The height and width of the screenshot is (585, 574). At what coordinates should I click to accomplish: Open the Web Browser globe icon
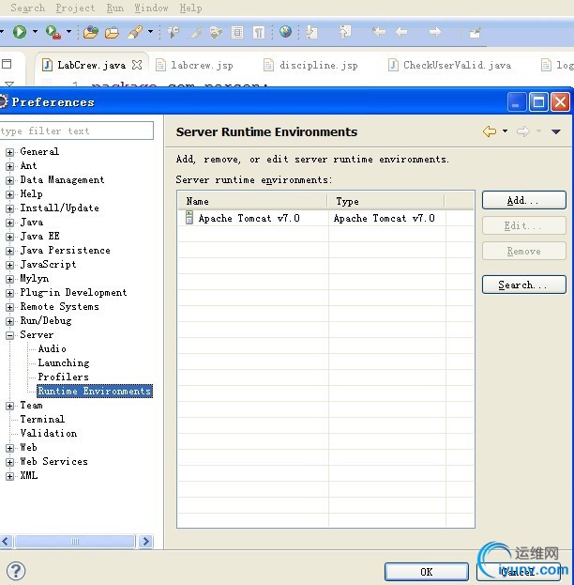click(x=285, y=32)
